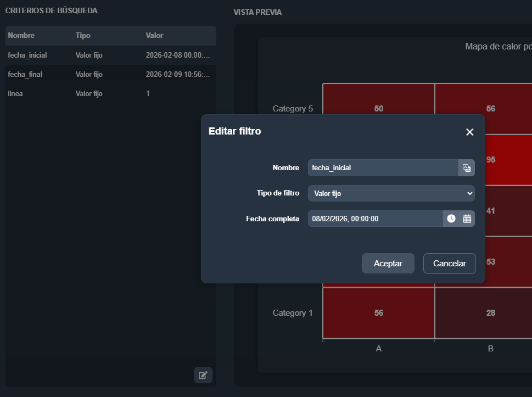Select the linea filter row
532x397 pixels.
point(110,94)
